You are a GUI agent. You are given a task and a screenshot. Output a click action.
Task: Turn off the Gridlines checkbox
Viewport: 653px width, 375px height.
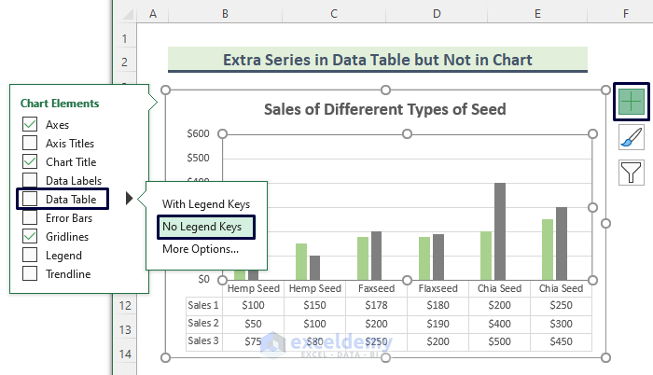click(30, 237)
